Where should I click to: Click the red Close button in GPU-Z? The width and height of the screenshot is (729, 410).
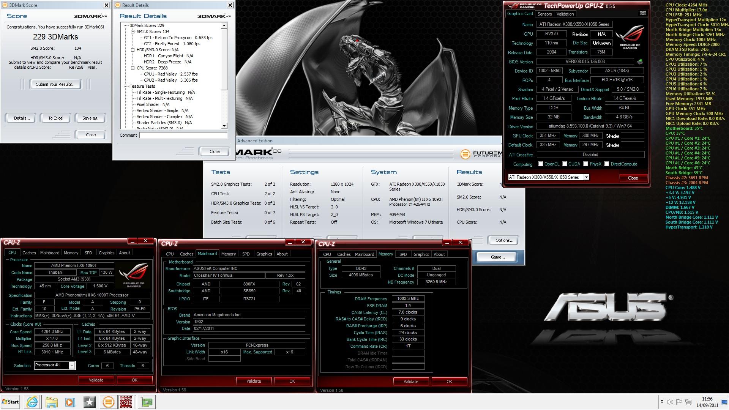click(x=633, y=178)
